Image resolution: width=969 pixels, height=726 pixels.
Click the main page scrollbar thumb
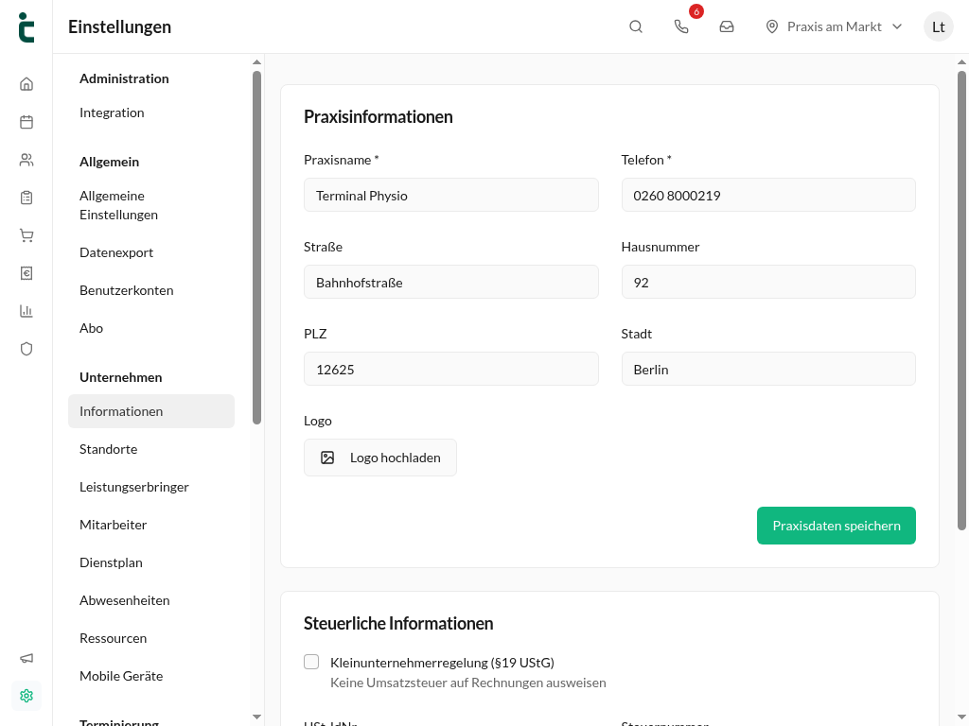[x=961, y=301]
